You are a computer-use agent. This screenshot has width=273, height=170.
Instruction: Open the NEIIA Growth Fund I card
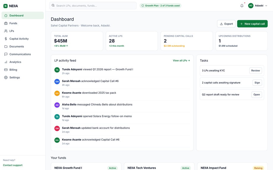(x=86, y=166)
